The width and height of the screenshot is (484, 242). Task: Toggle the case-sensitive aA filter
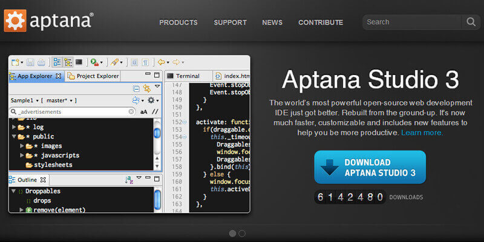[143, 112]
